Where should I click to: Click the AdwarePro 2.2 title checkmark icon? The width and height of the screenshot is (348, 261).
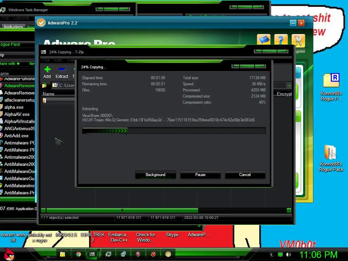[41, 23]
